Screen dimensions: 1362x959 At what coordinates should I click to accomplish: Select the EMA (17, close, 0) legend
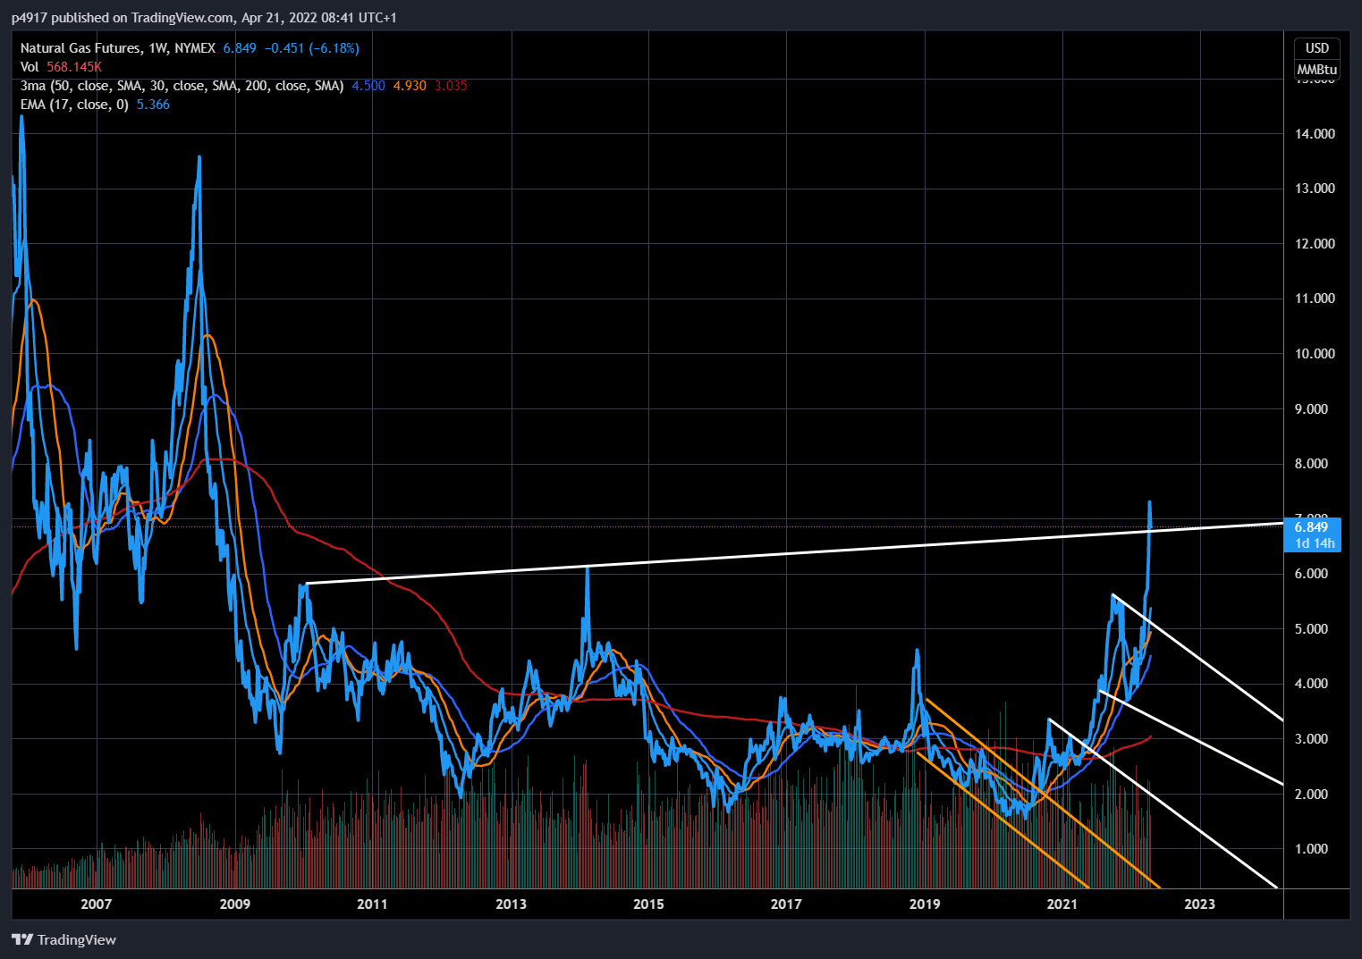pos(74,105)
